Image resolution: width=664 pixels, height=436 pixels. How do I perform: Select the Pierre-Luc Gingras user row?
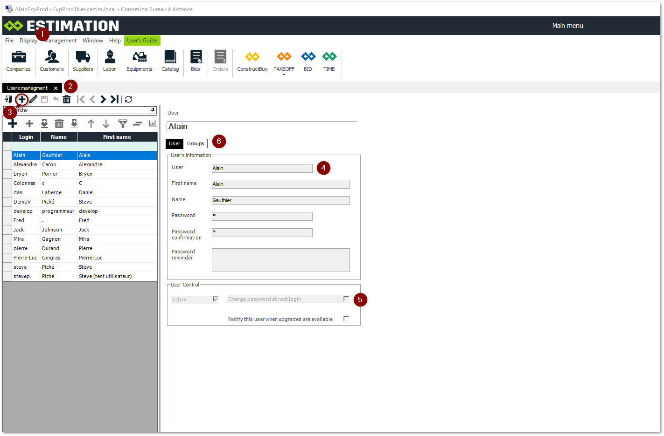coord(51,258)
